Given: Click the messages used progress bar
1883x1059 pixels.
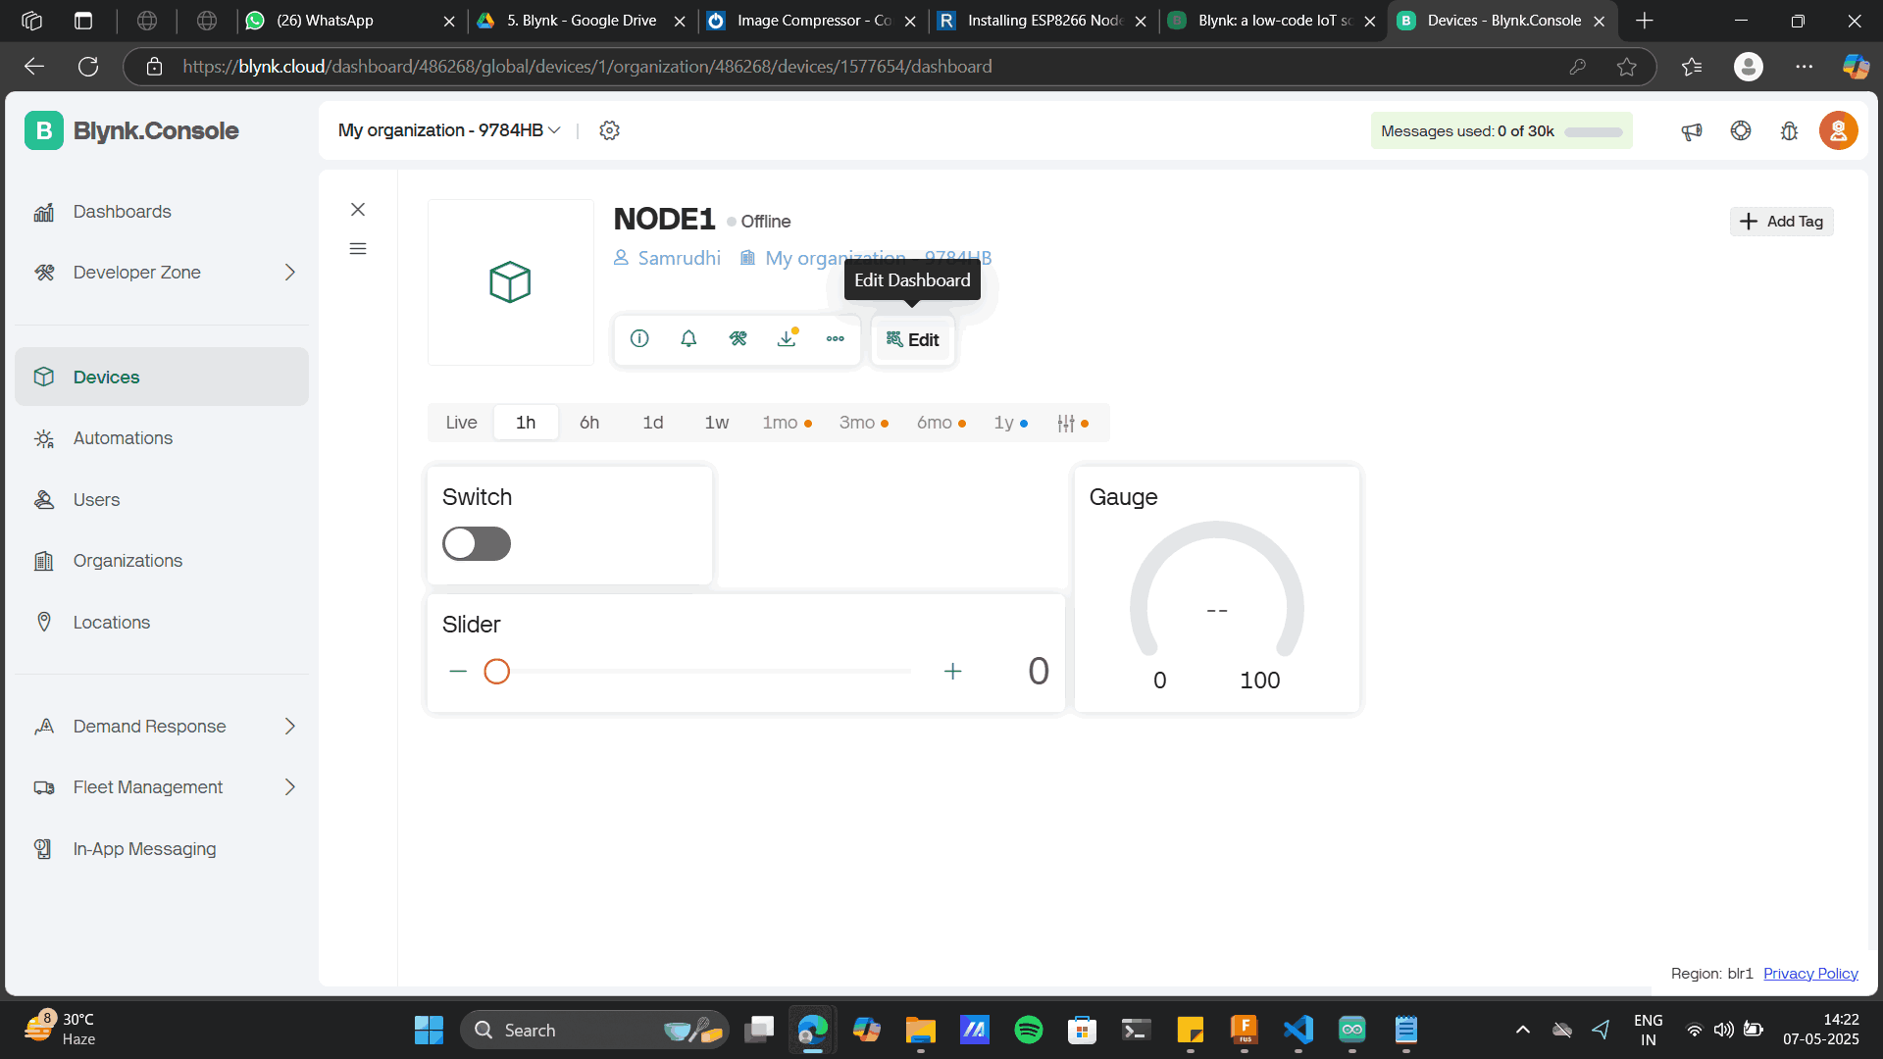Looking at the screenshot, I should (x=1593, y=131).
